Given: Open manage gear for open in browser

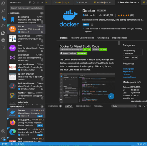Looking at the screenshot, I should tap(42, 79).
